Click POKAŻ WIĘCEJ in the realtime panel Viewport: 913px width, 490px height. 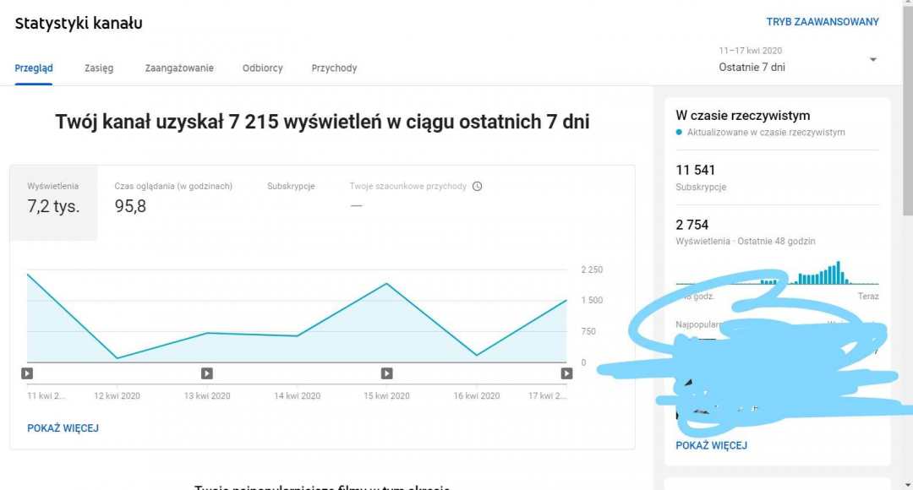tap(710, 444)
